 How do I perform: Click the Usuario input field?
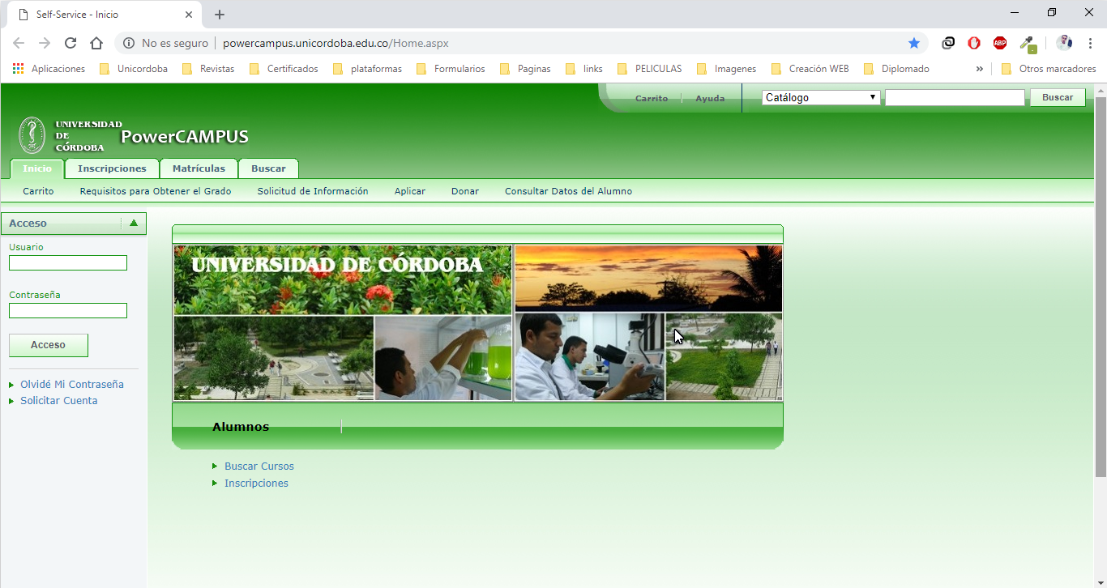pyautogui.click(x=68, y=263)
